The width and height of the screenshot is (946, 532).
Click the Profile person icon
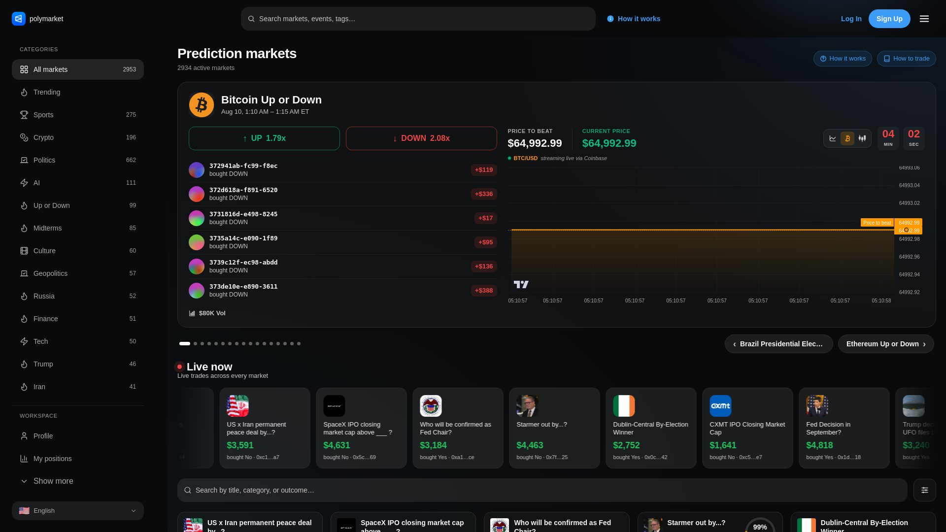tap(24, 436)
